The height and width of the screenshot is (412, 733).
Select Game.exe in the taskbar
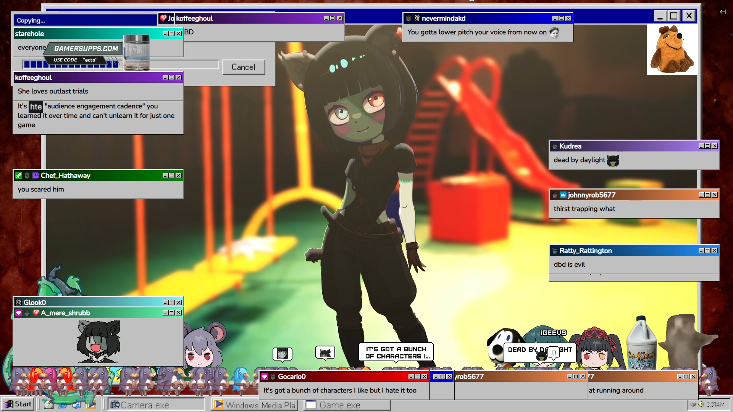347,405
